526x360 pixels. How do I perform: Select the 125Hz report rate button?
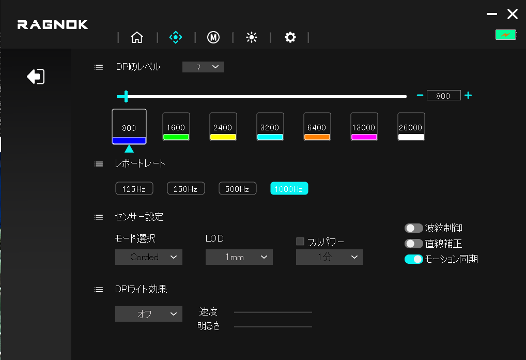tap(134, 189)
